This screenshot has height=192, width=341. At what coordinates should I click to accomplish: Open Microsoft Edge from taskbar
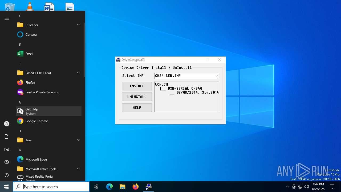[109, 187]
